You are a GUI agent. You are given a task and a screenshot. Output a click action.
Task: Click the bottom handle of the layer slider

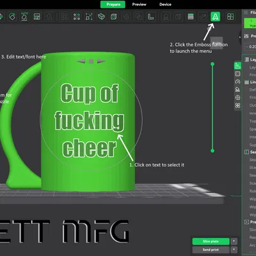[212, 151]
